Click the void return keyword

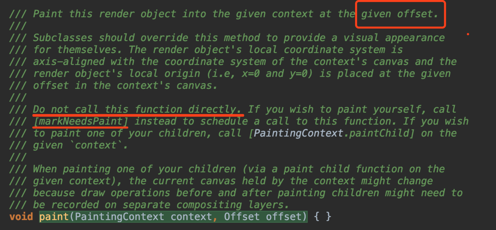point(21,217)
